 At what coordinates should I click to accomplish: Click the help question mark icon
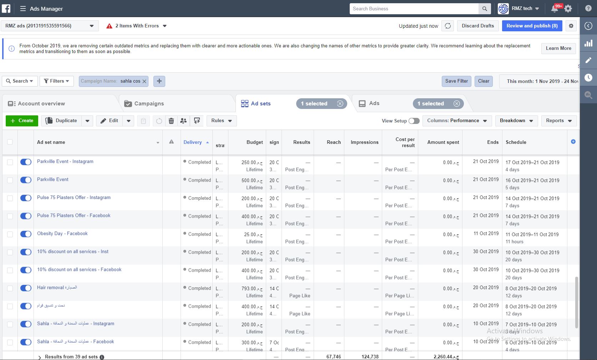(x=588, y=9)
